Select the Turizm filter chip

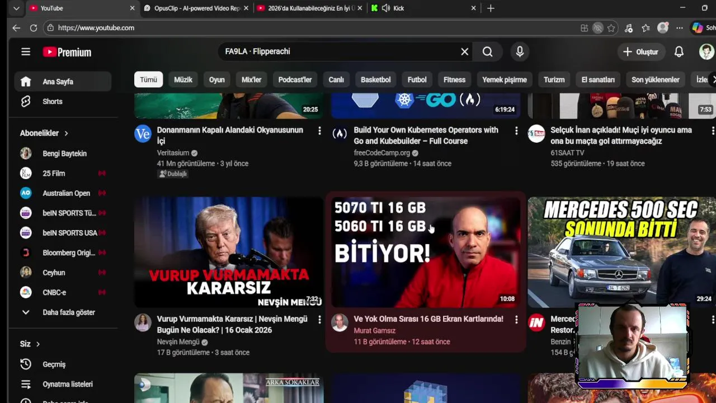tap(554, 79)
